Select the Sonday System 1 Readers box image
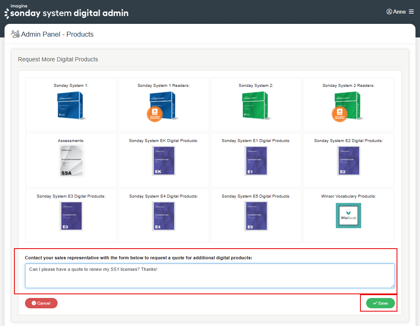Screen dimensions: 420x326 pyautogui.click(x=163, y=106)
